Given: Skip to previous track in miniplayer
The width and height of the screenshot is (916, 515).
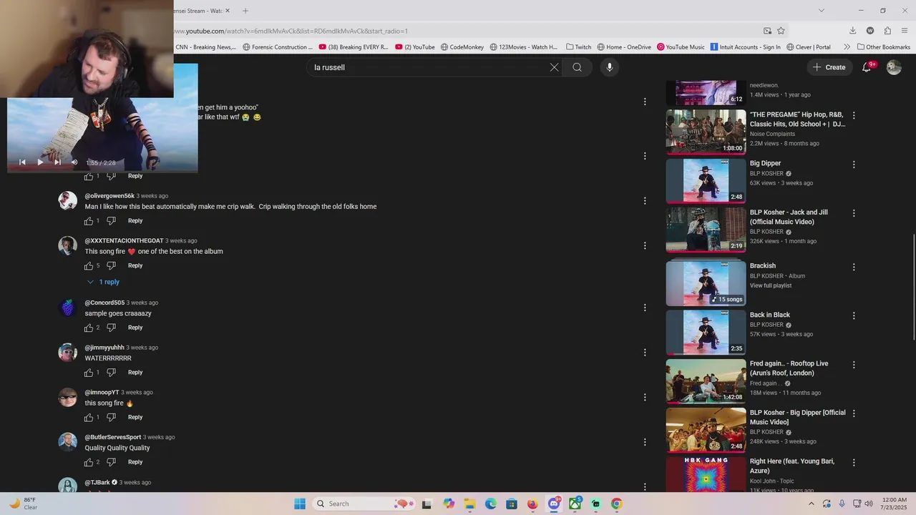Looking at the screenshot, I should pos(22,162).
